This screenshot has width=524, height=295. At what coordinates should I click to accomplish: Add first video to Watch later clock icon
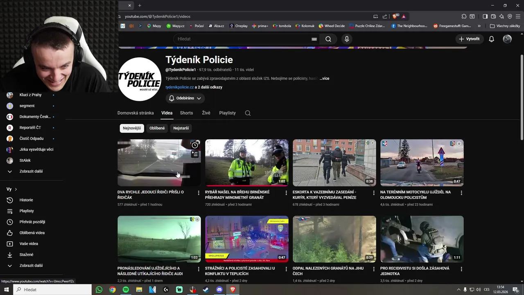(x=195, y=145)
